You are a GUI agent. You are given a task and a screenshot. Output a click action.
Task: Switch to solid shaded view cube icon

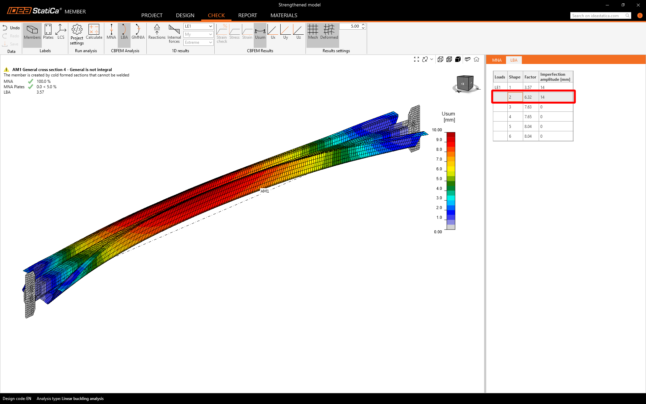[x=458, y=59]
